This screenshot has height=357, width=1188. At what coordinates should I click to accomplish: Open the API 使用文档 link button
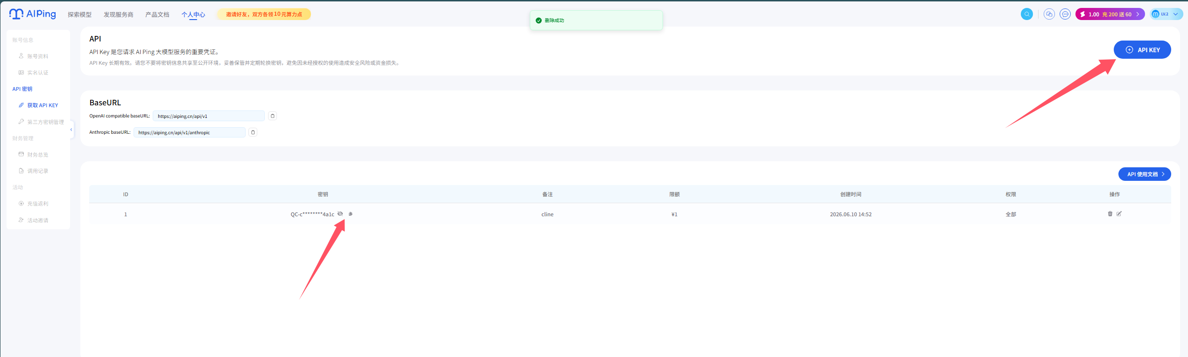(x=1145, y=174)
